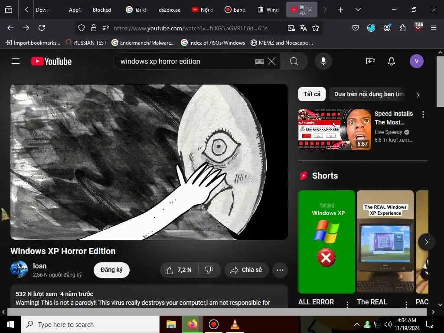Switch to the Blocked browser tab
This screenshot has width=444, height=333.
[x=101, y=10]
